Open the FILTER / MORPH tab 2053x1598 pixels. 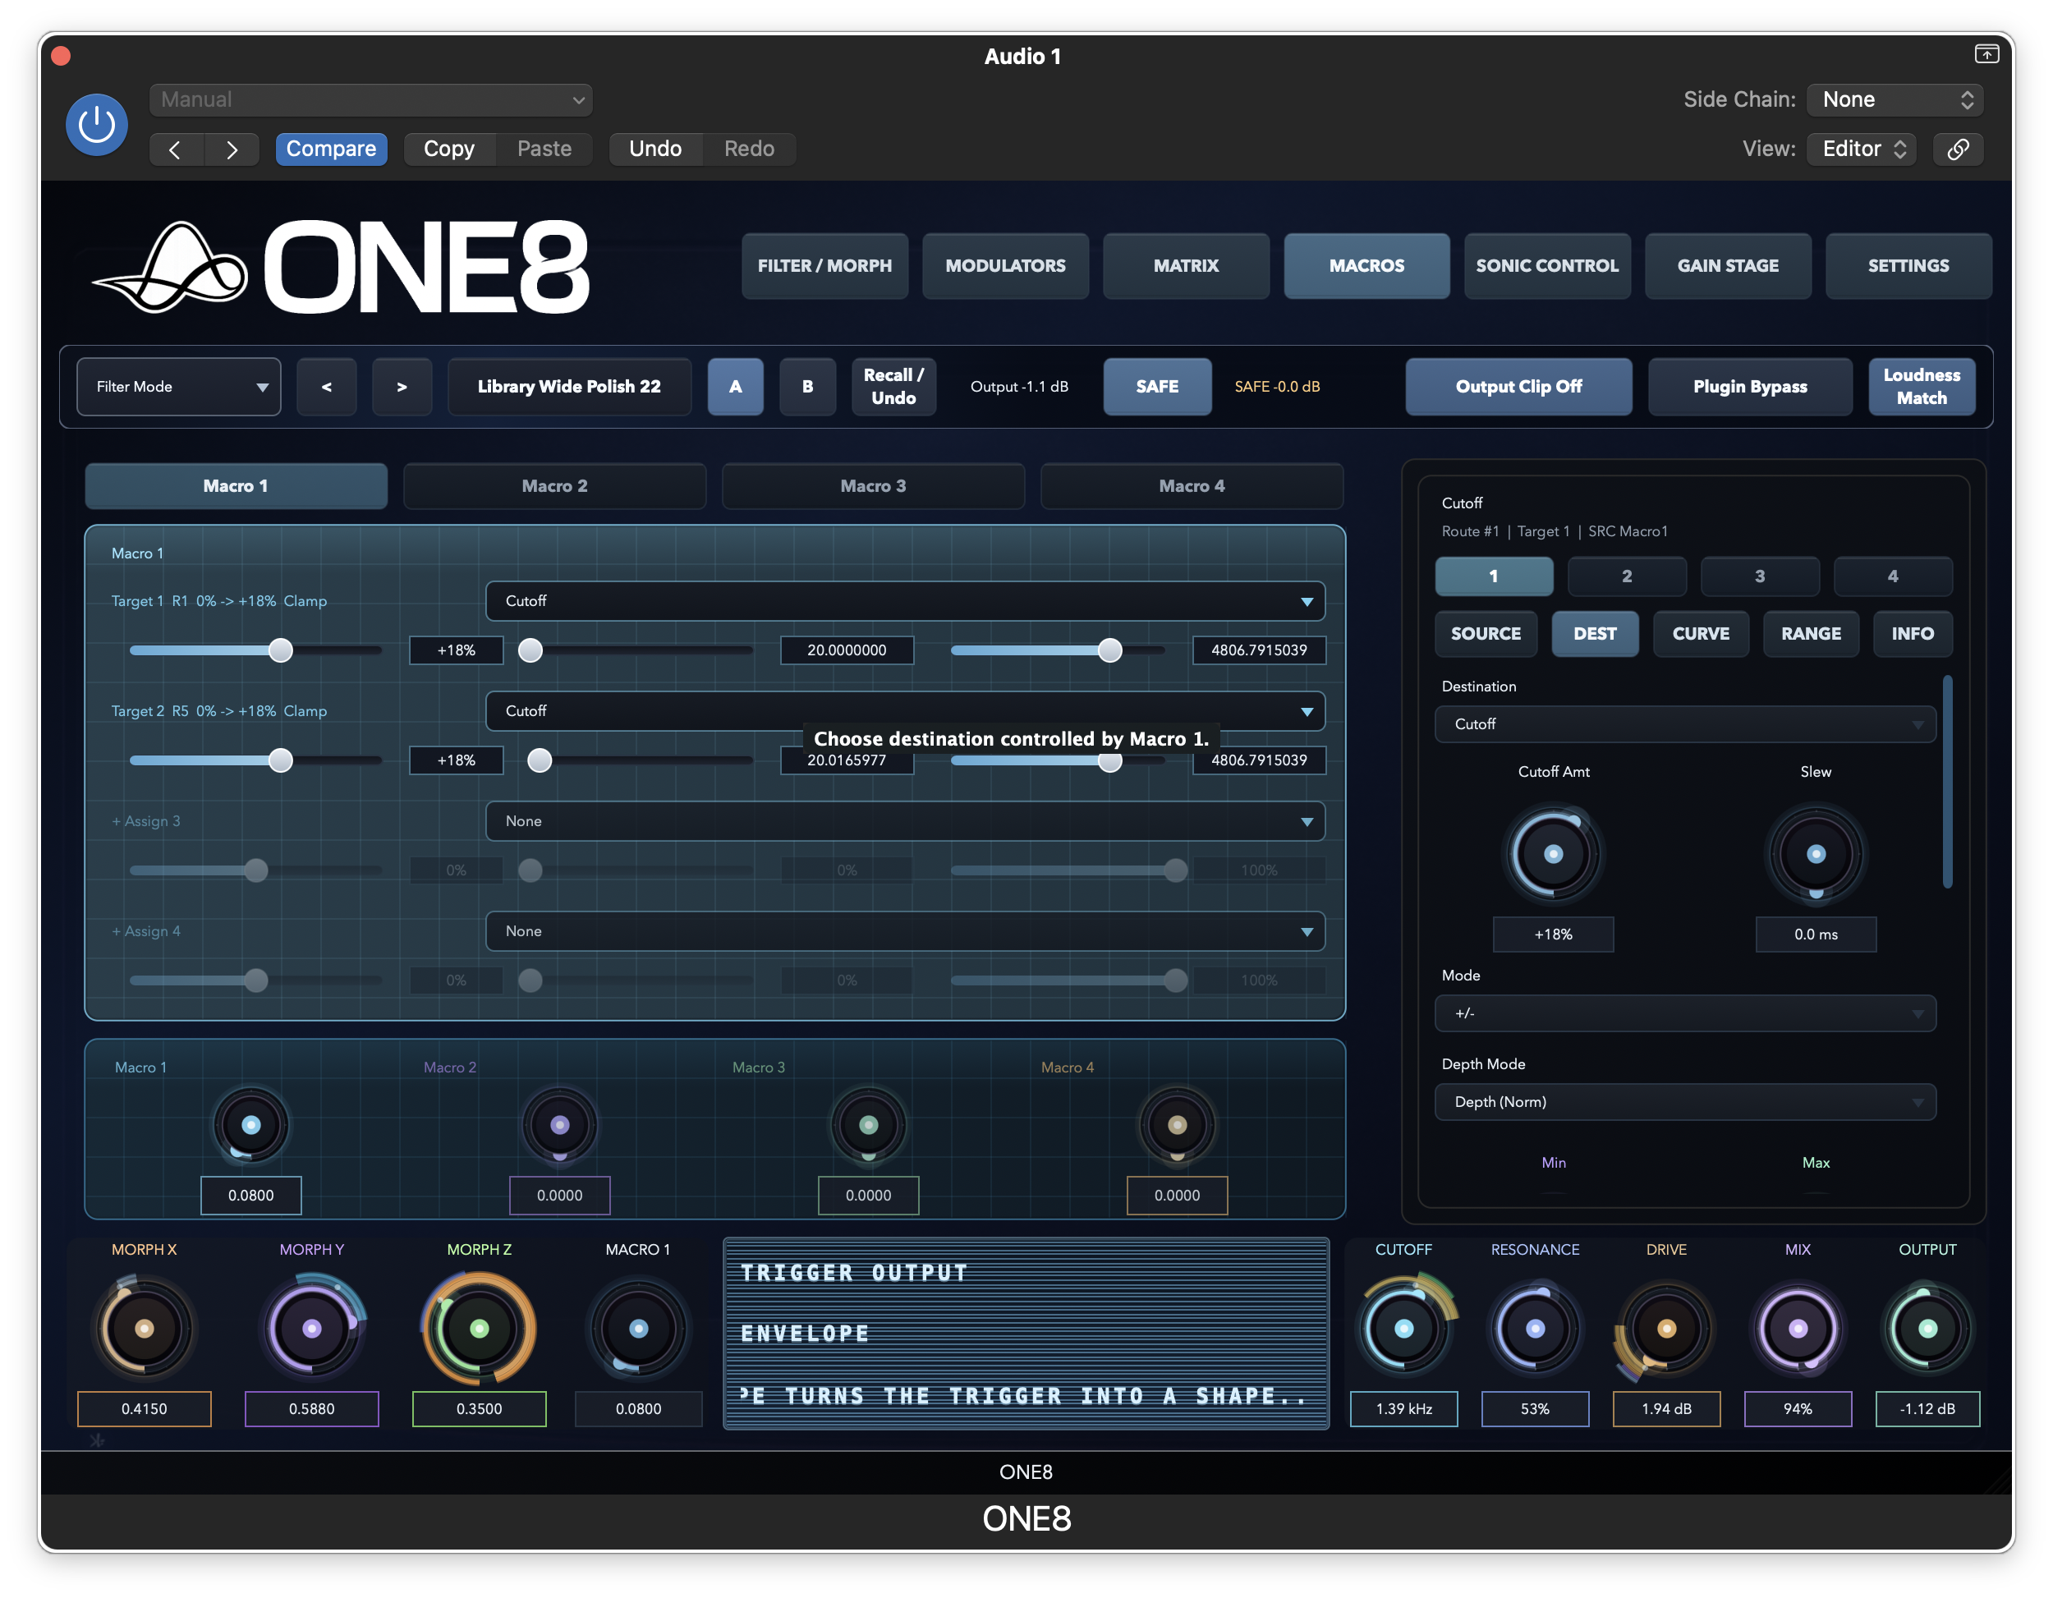click(x=824, y=266)
